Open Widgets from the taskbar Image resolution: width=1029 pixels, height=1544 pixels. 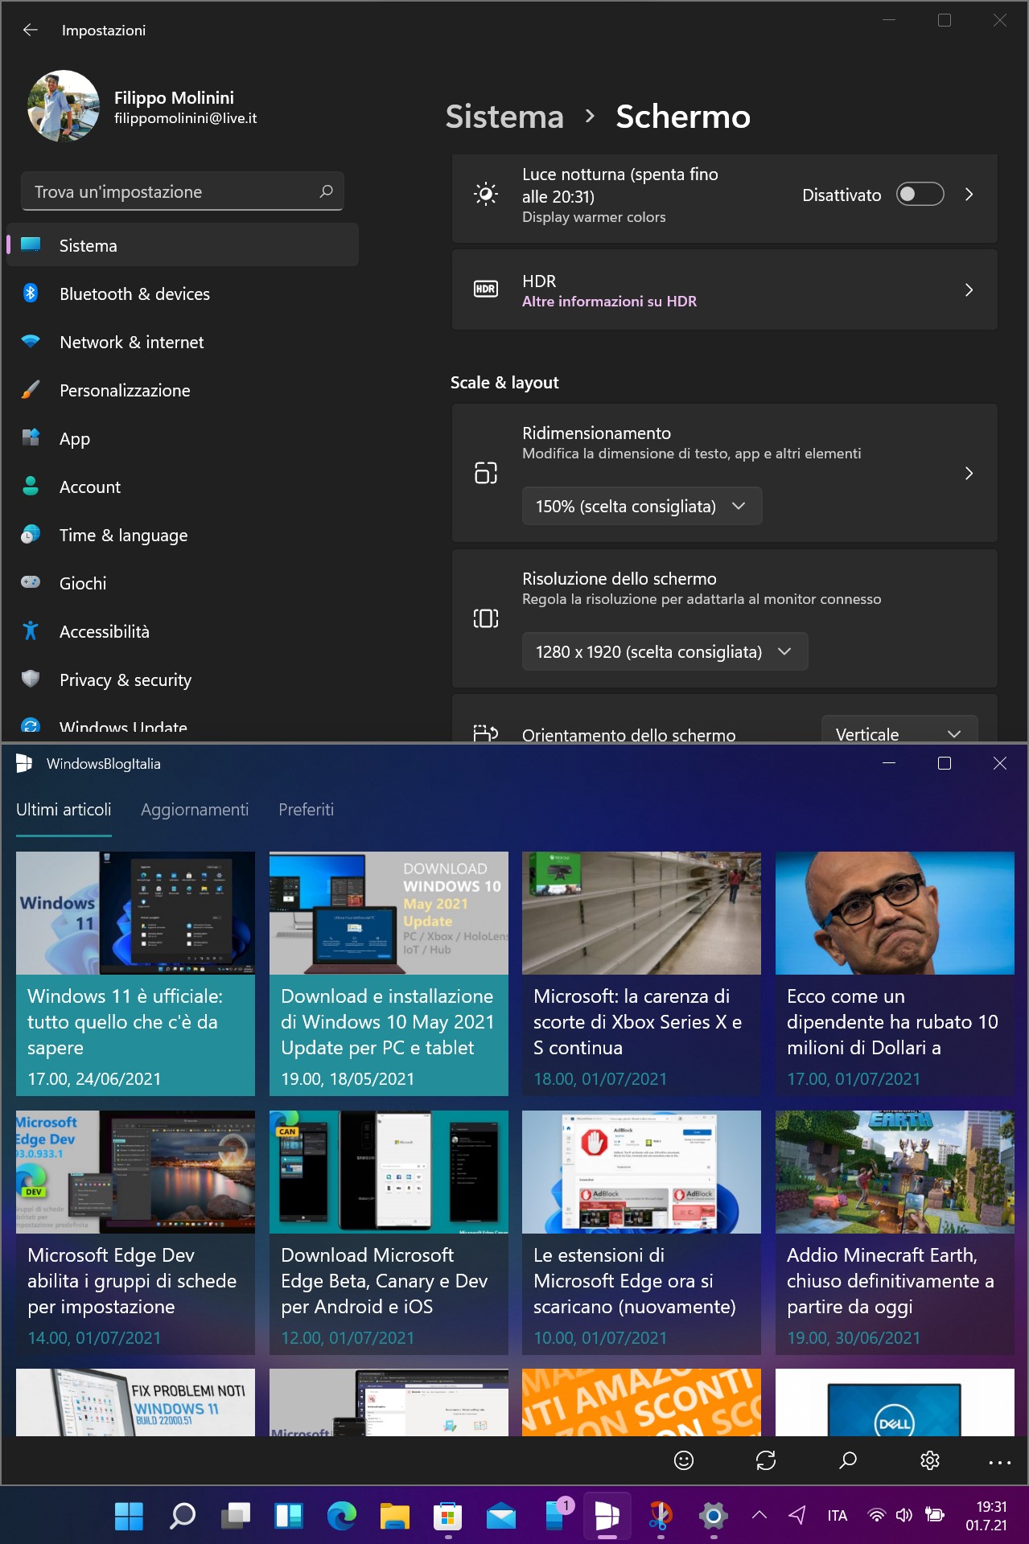point(289,1516)
